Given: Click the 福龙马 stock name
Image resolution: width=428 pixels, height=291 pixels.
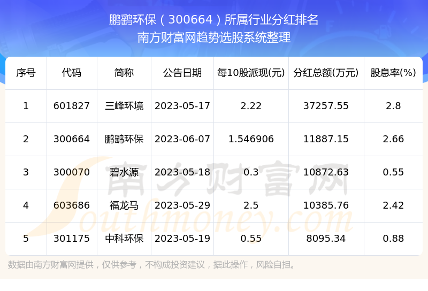Looking at the screenshot, I should click(124, 205).
